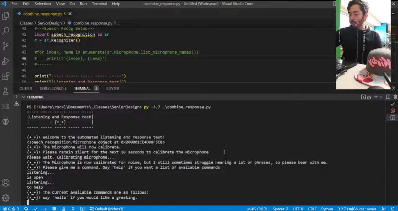
Task: Open the Run and Debug view
Action: pyautogui.click(x=5, y=61)
